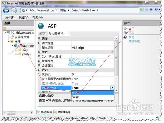Open the 文件(F) menu
This screenshot has width=164, height=123.
(10, 17)
